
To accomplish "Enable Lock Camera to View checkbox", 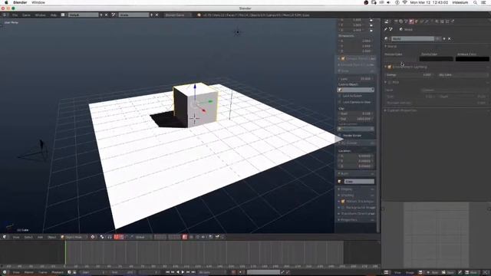I will [340, 102].
